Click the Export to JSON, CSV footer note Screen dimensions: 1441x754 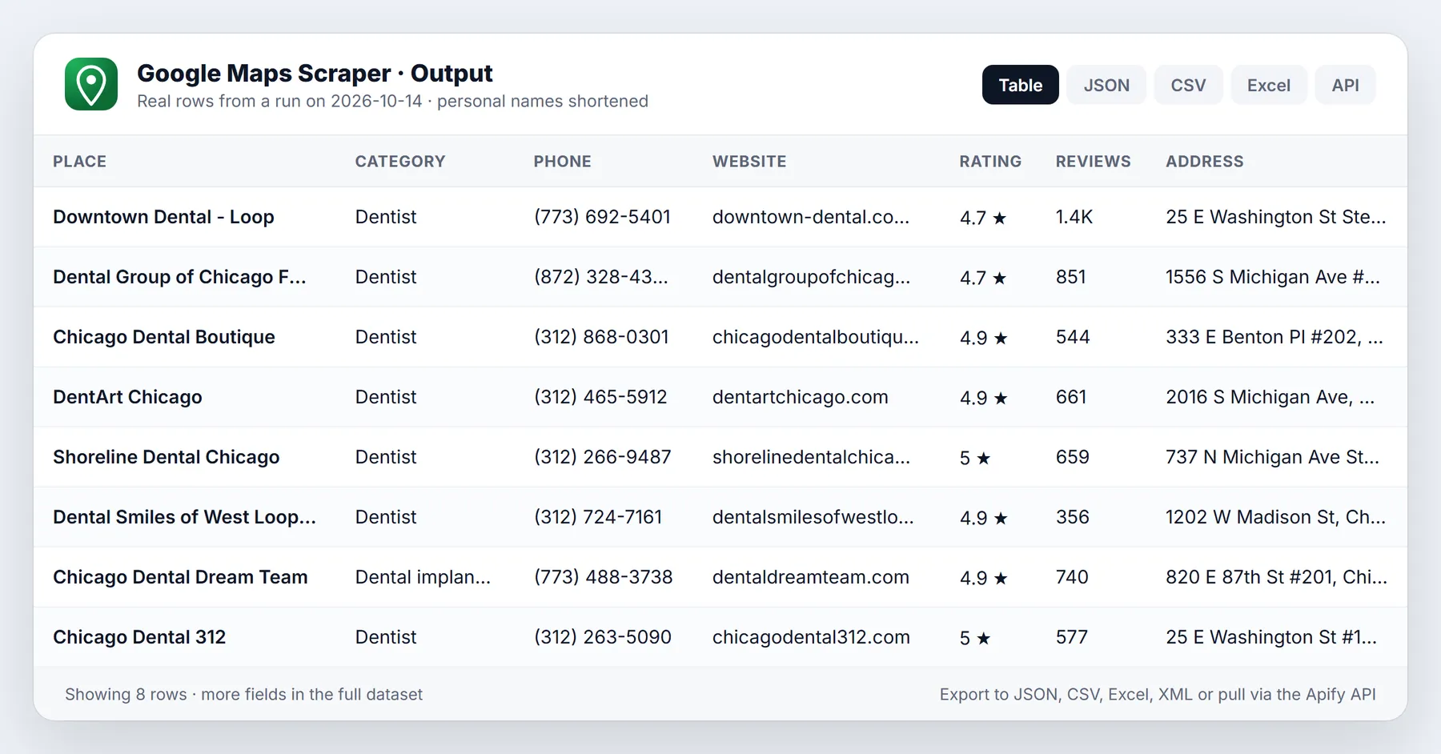point(1158,694)
